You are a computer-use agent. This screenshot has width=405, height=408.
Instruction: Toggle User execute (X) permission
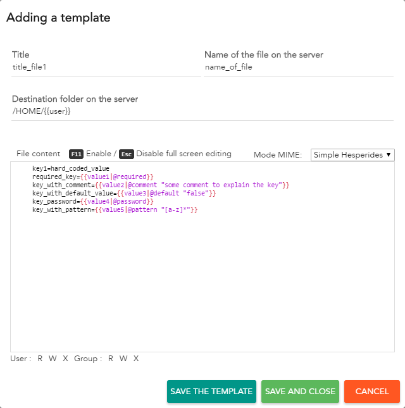click(65, 359)
